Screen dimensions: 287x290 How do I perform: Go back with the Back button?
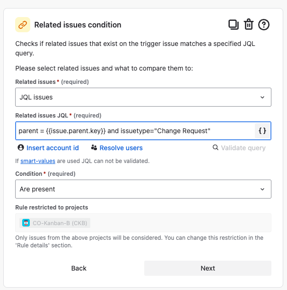[x=79, y=268]
